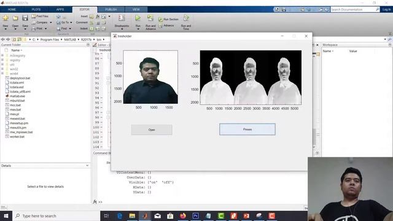Open Microsoft Store from taskbar

click(x=170, y=215)
